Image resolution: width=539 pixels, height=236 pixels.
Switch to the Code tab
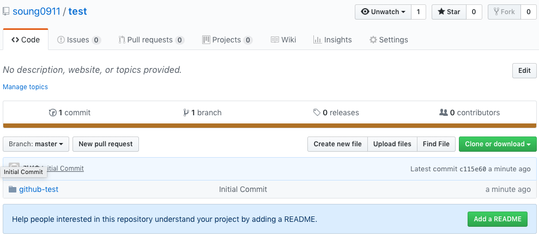point(26,40)
